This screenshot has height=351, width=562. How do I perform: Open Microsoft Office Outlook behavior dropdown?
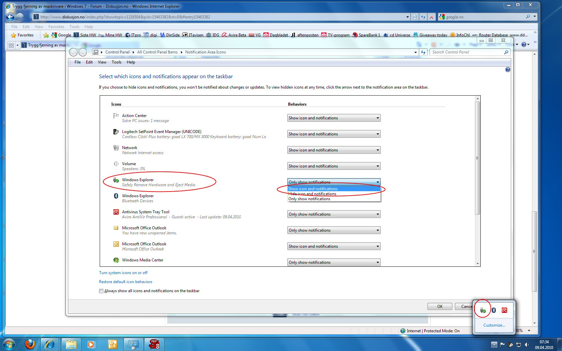(334, 246)
